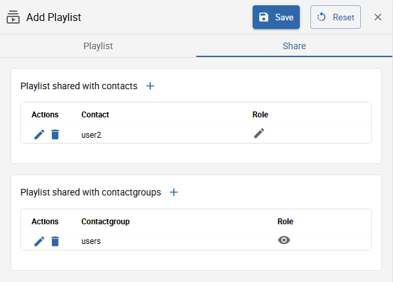Click the users contactgroup name

[x=91, y=241]
